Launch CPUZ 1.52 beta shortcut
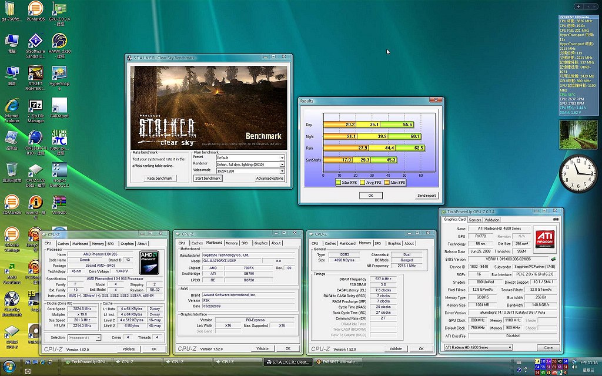 tap(35, 175)
